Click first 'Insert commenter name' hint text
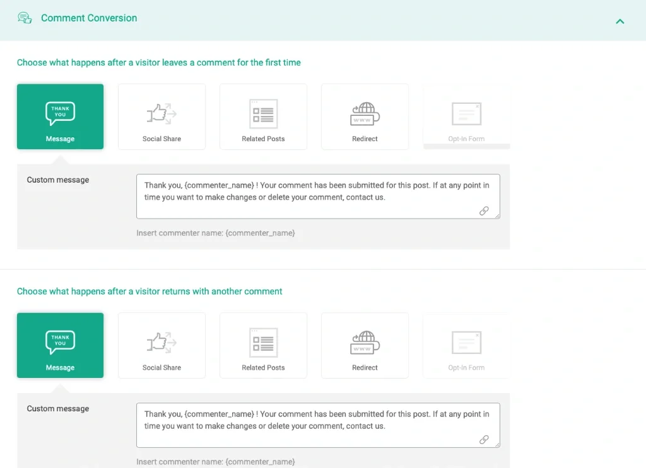 [x=215, y=233]
